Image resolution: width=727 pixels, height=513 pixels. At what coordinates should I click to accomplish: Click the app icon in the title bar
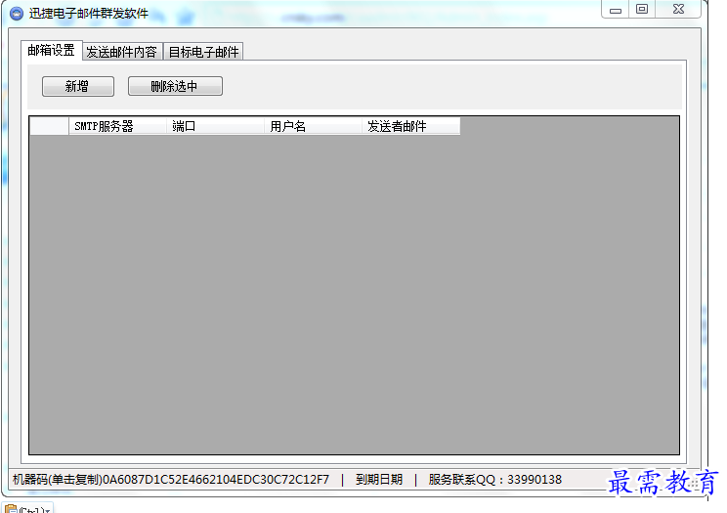(17, 14)
